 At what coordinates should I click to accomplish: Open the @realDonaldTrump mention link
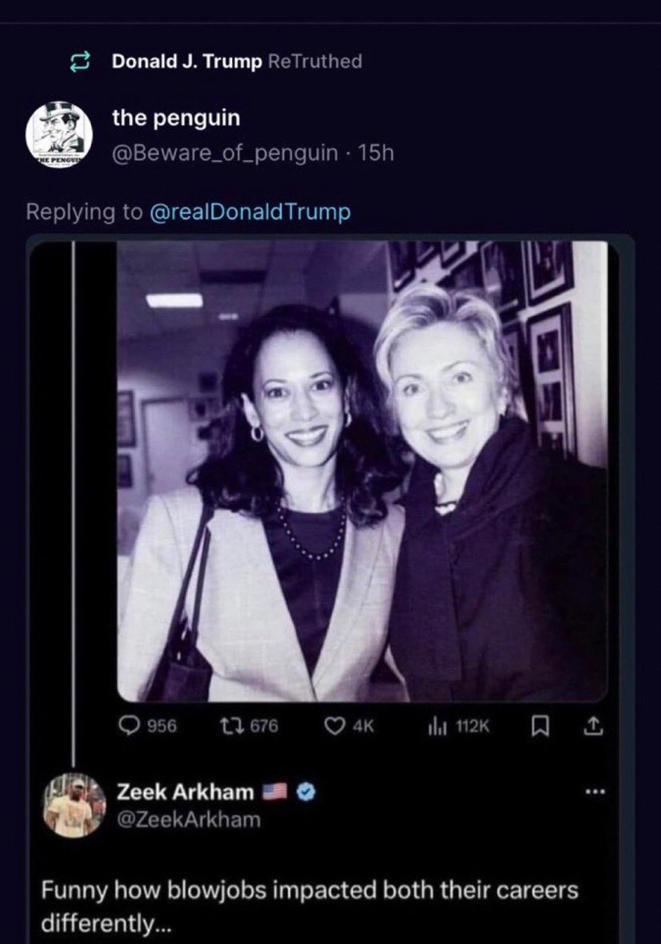(x=250, y=211)
